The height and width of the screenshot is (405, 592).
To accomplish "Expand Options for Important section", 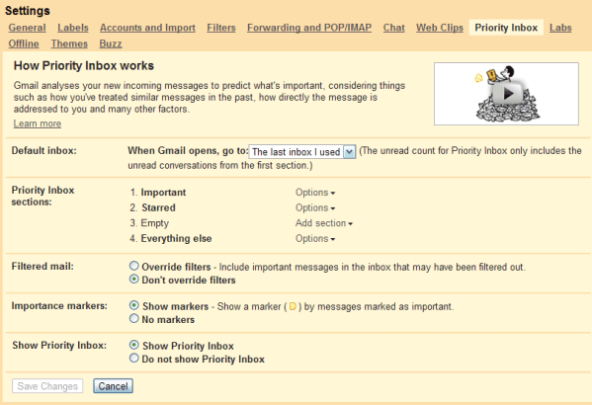I will pyautogui.click(x=315, y=193).
